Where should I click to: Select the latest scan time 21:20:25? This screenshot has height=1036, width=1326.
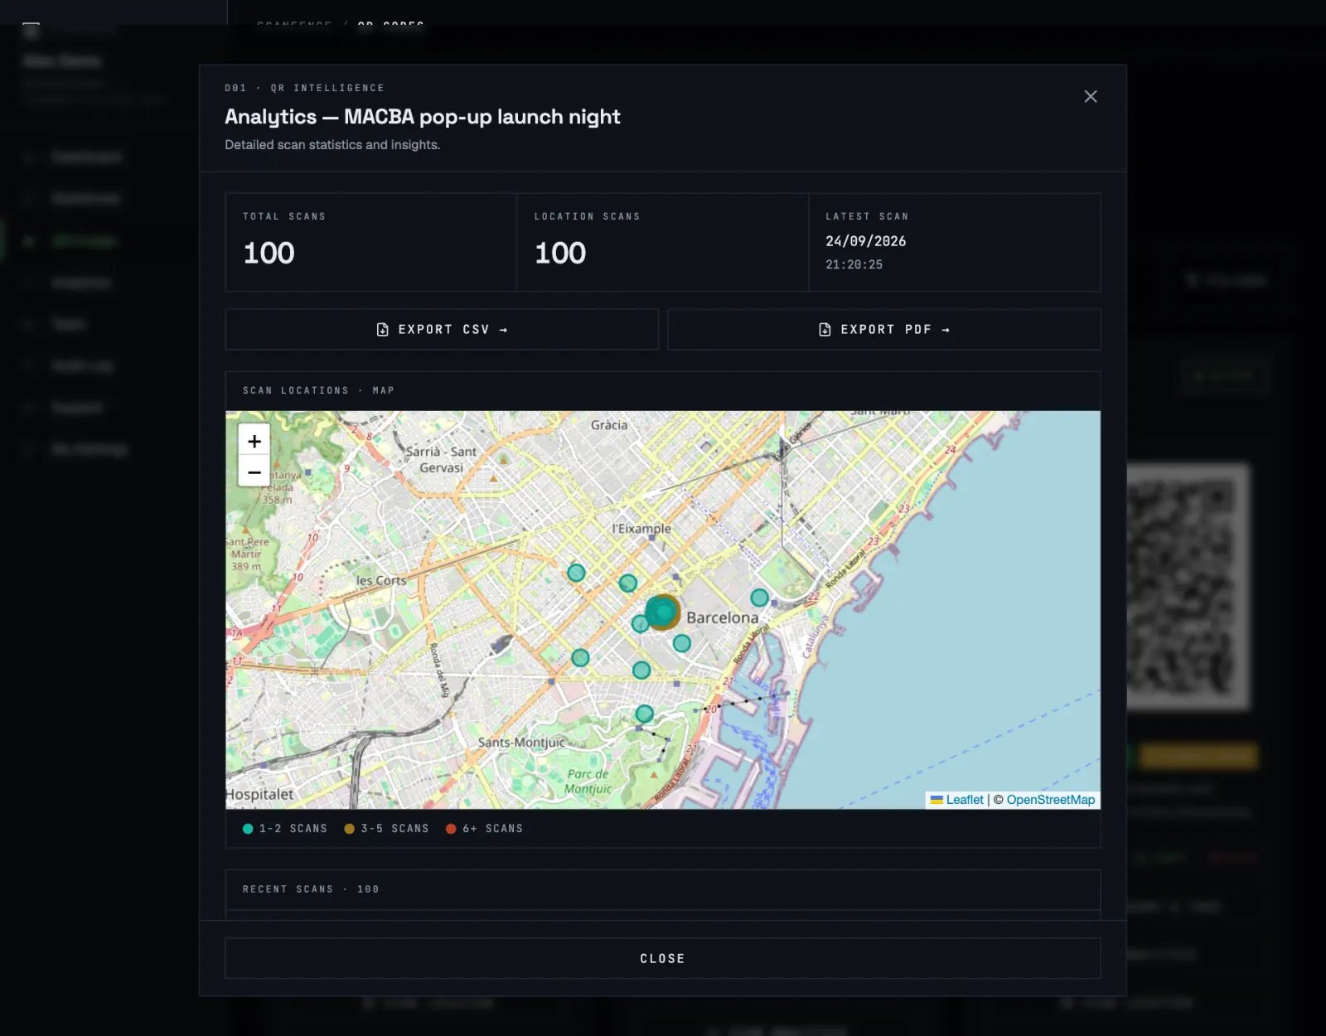854,264
